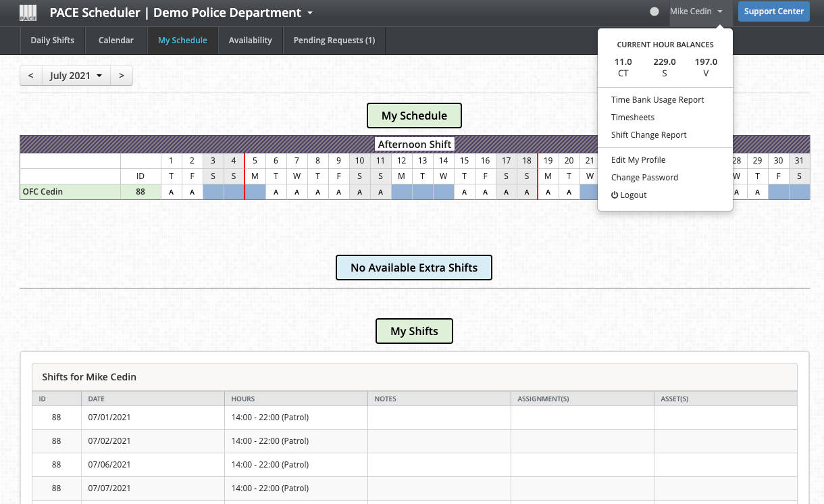This screenshot has height=504, width=824.
Task: Go back to the previous month
Action: (x=30, y=75)
